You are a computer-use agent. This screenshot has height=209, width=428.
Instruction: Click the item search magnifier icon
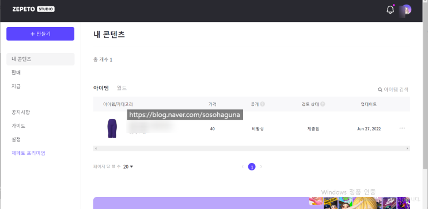380,89
